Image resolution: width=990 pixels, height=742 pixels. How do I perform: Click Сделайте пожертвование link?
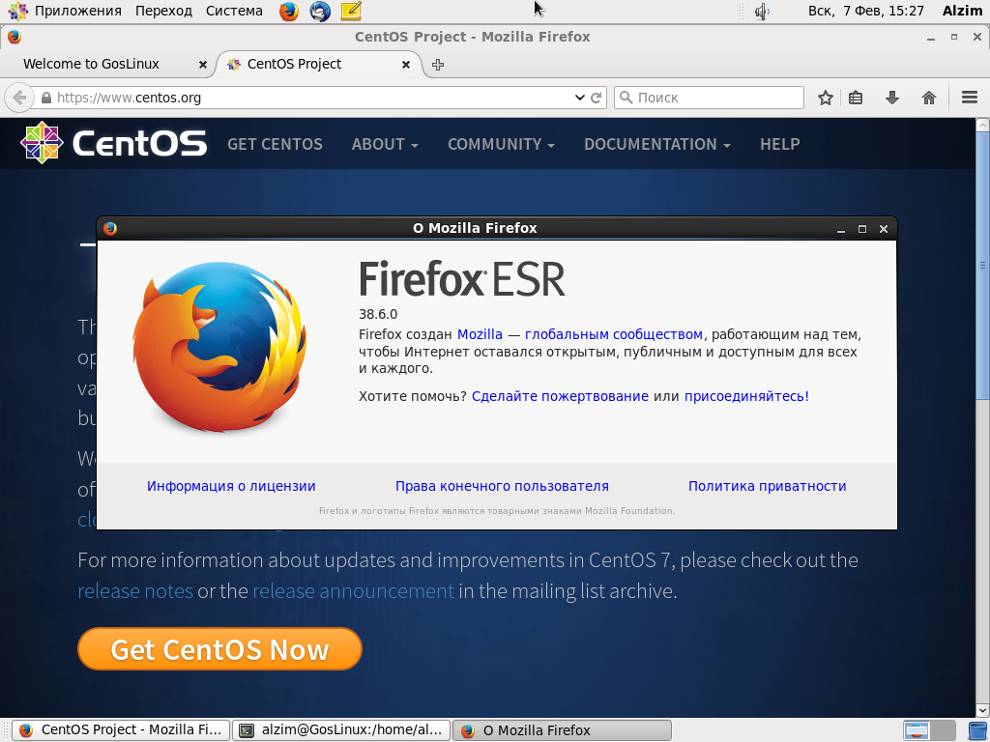tap(560, 396)
